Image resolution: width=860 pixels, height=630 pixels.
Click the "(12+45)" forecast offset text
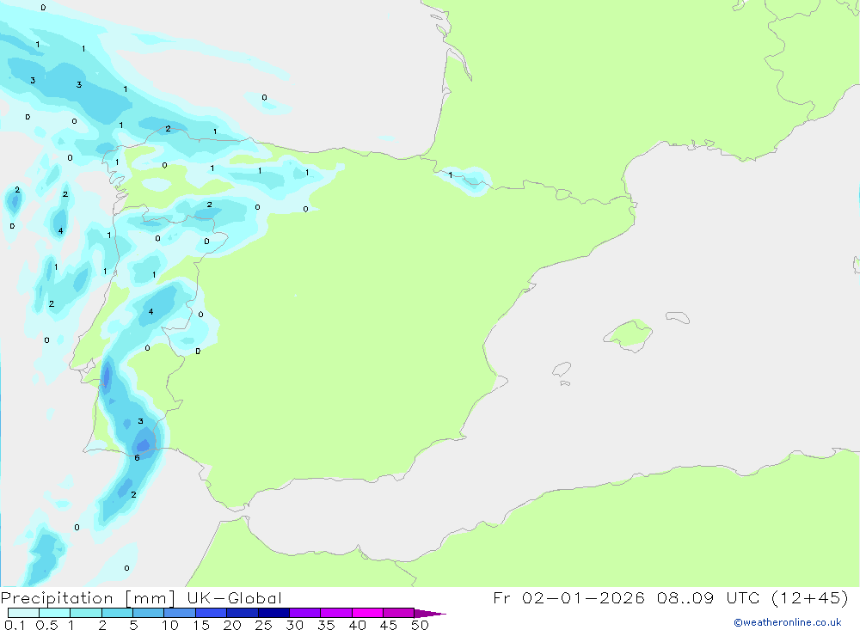[x=809, y=597]
